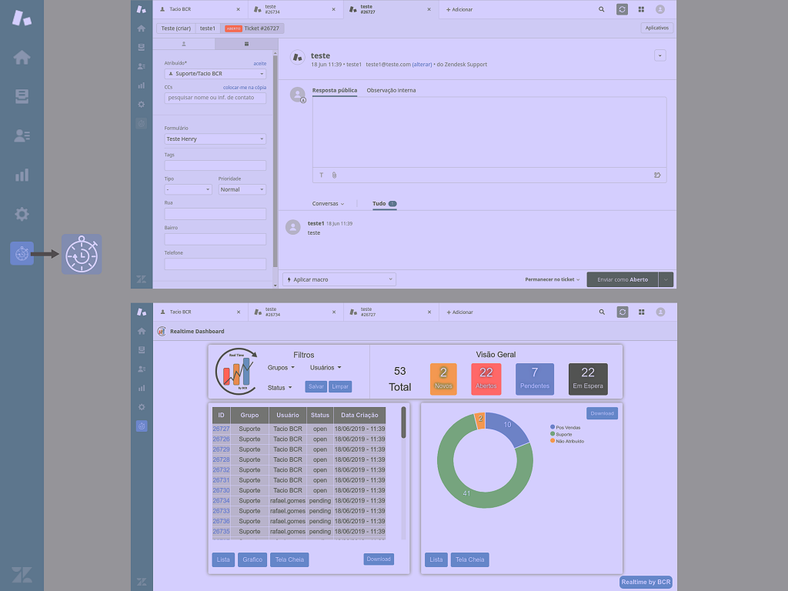Switch to the Observação interna tab
Image resolution: width=788 pixels, height=591 pixels.
coord(391,90)
